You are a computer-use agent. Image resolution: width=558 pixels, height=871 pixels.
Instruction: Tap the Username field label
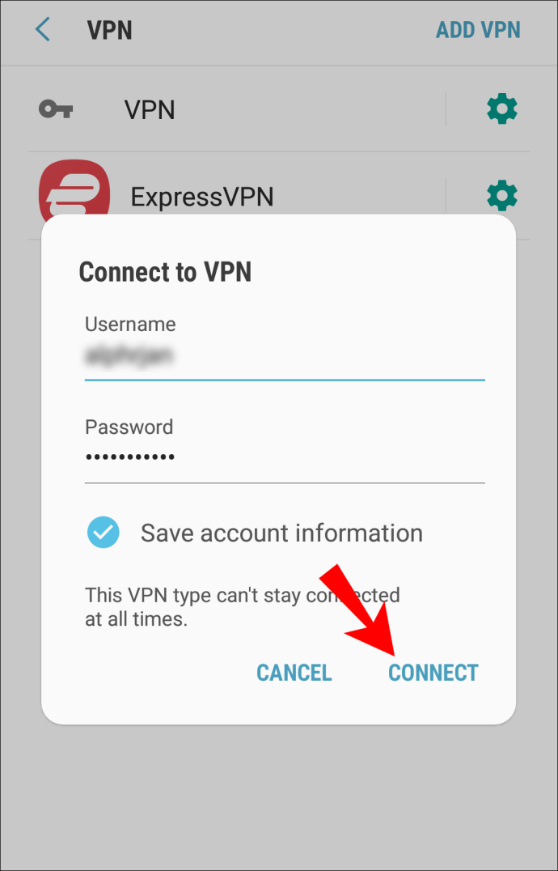(x=130, y=324)
